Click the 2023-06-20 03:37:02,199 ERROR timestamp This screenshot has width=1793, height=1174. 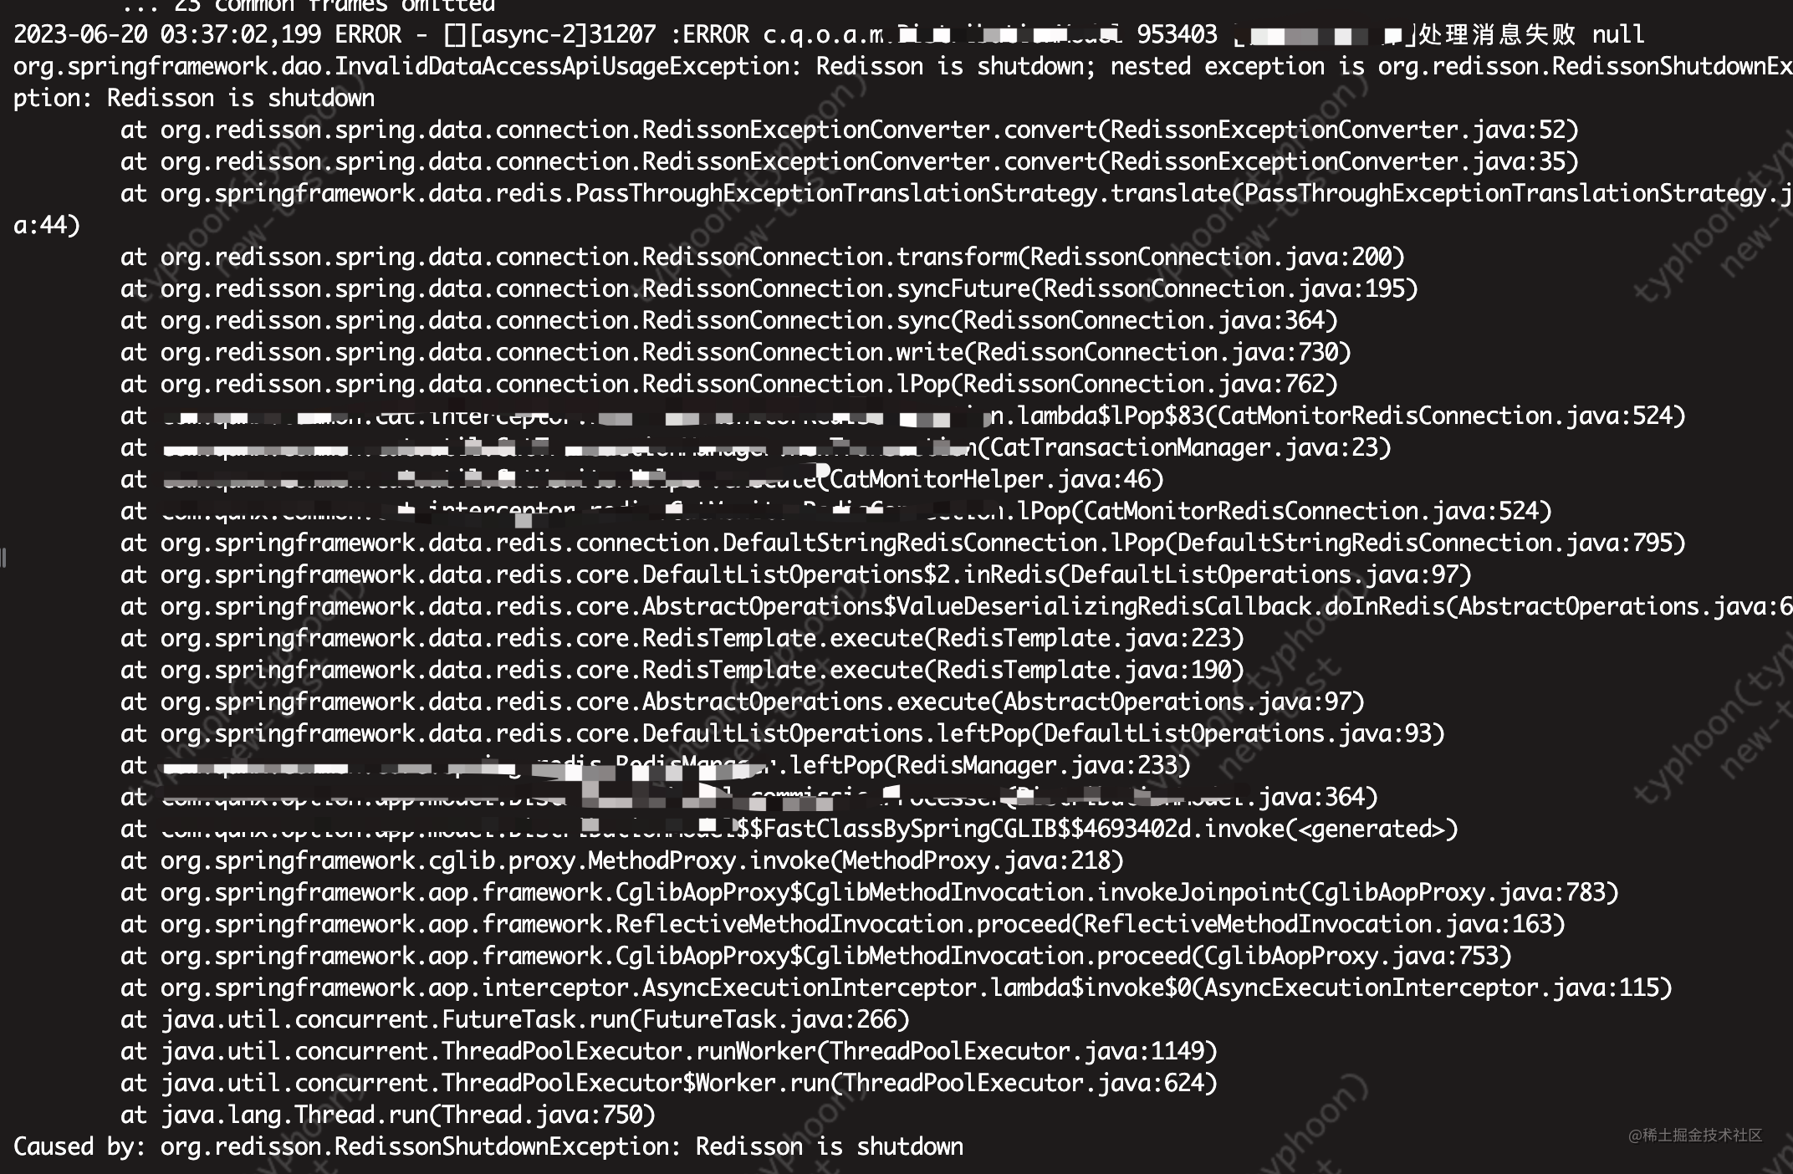[x=208, y=34]
